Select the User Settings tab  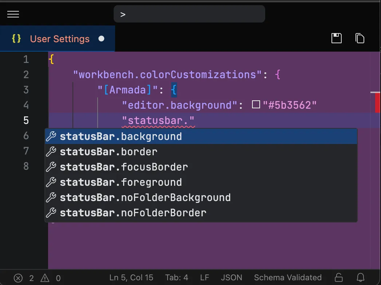[60, 39]
